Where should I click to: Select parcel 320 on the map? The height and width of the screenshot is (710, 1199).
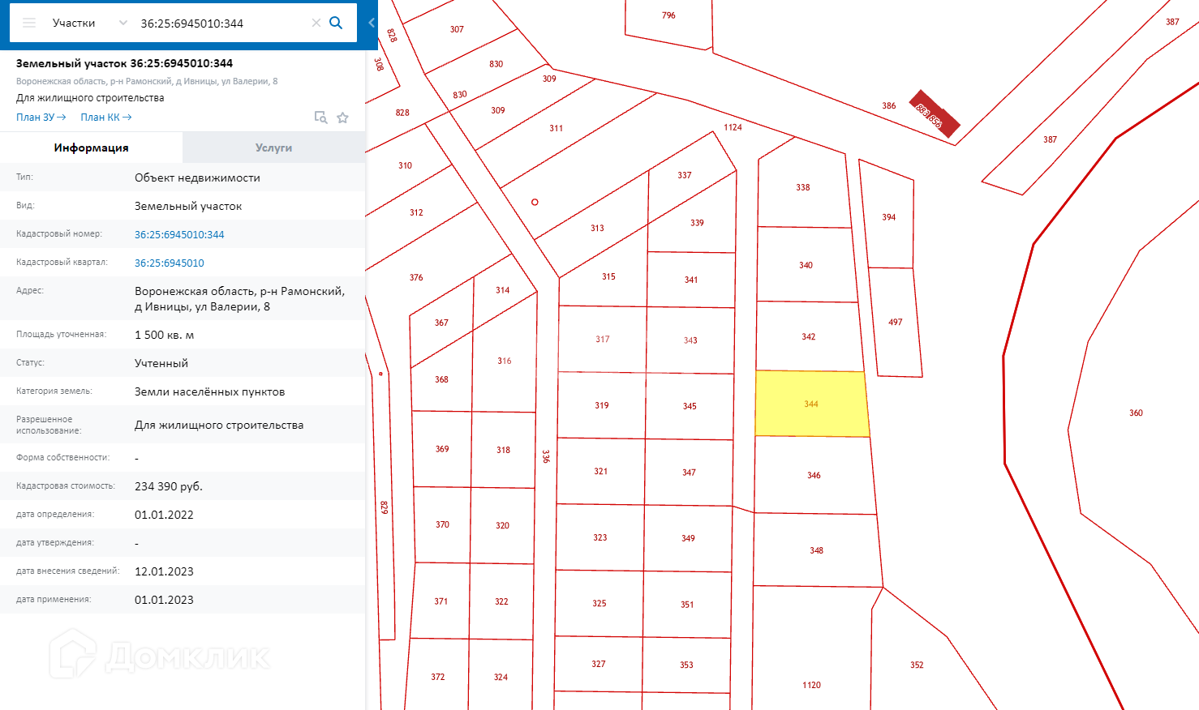pos(503,525)
